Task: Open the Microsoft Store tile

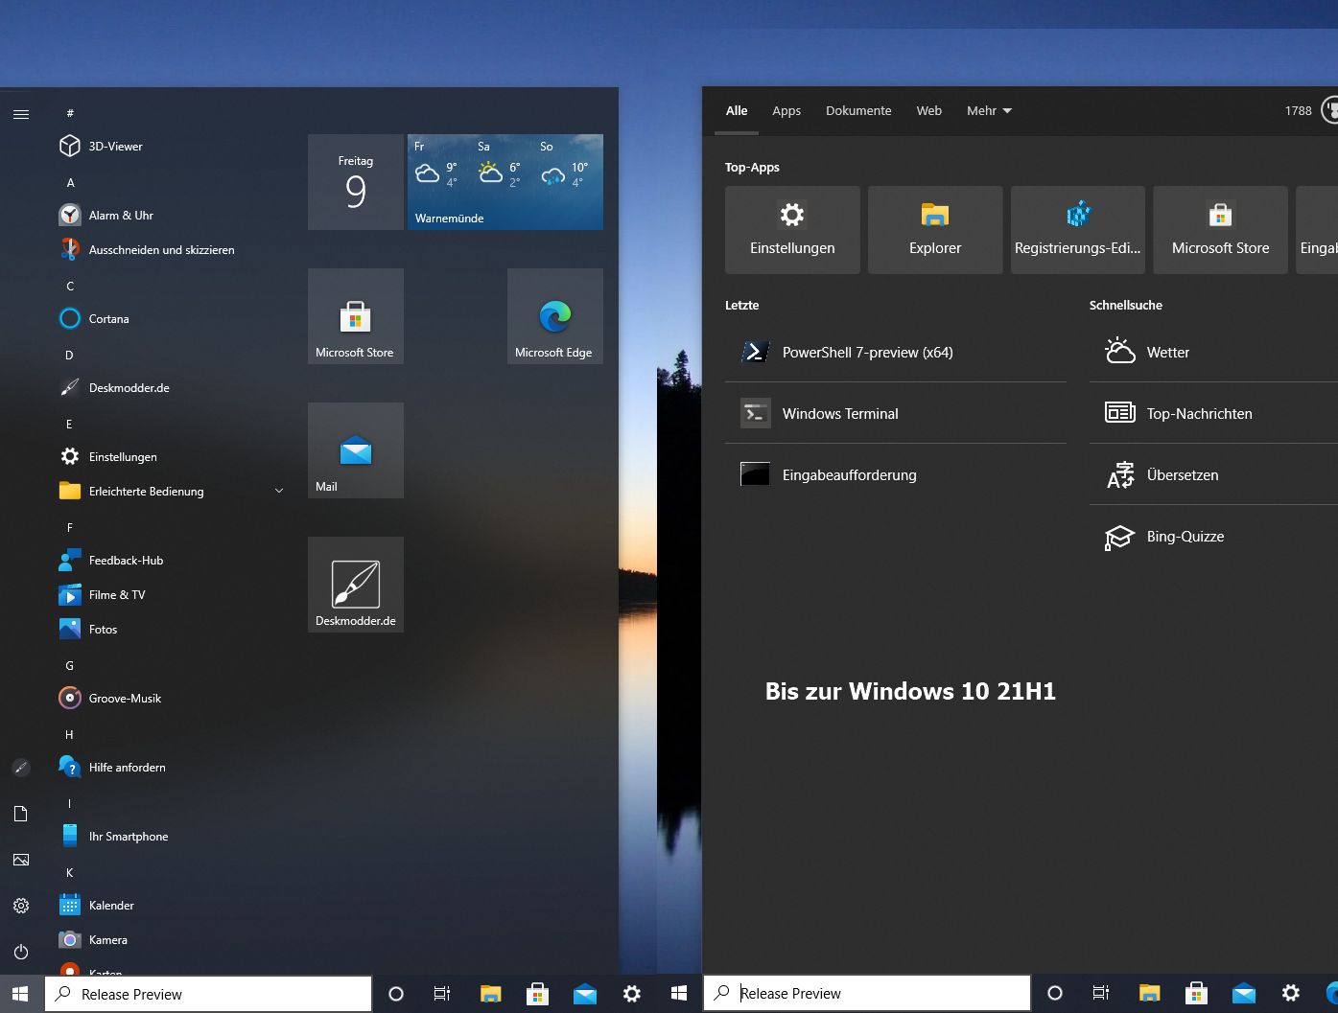Action: [x=356, y=316]
